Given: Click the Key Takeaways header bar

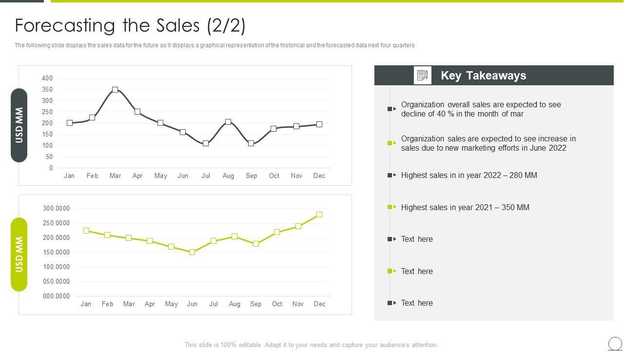Looking at the screenshot, I should (493, 76).
